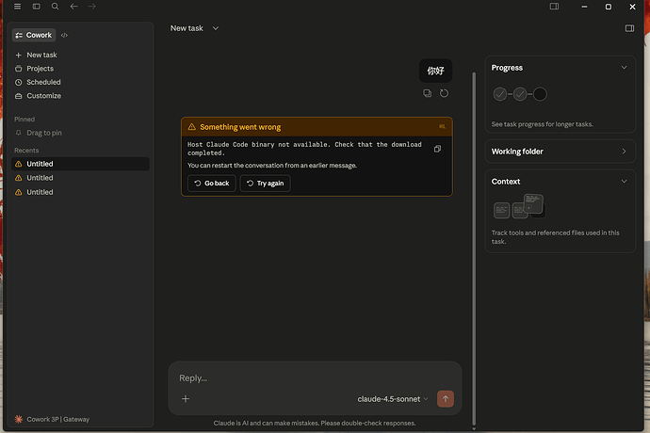Add attachment with the plus button

coord(186,398)
